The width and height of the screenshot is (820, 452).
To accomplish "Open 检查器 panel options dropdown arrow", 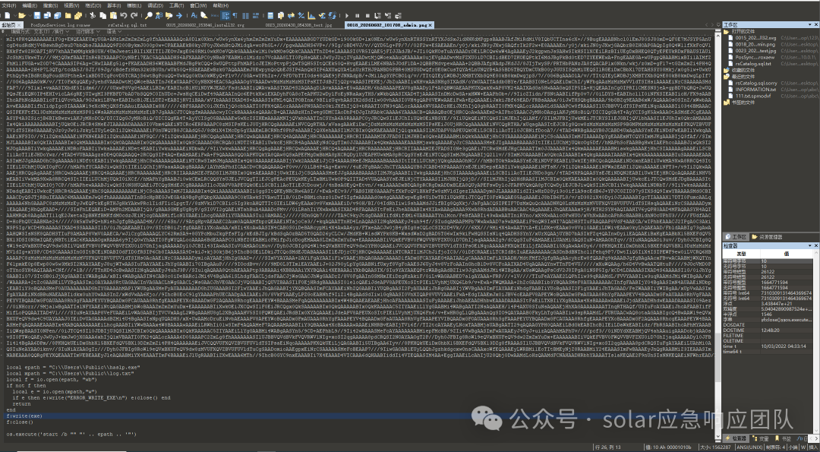I will [810, 245].
